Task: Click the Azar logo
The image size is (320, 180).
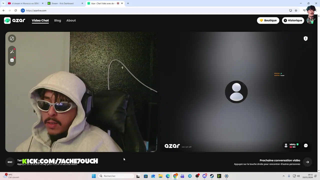Action: tap(14, 20)
